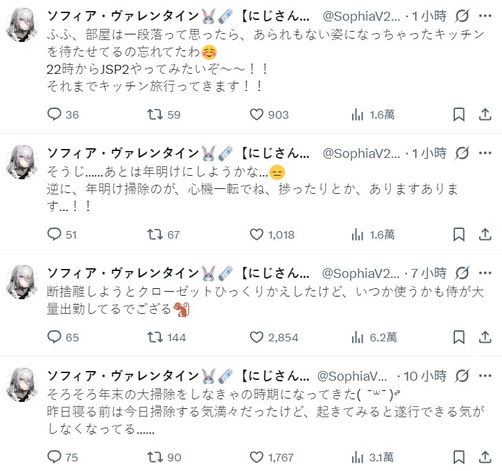Screen dimensions: 502x471
Task: Share the first tweet about JSP2
Action: [x=485, y=114]
